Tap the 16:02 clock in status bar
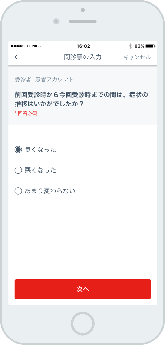 coord(83,46)
